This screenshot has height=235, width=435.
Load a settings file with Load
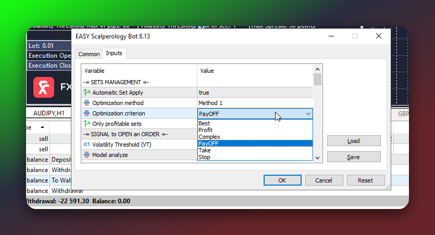pyautogui.click(x=354, y=141)
